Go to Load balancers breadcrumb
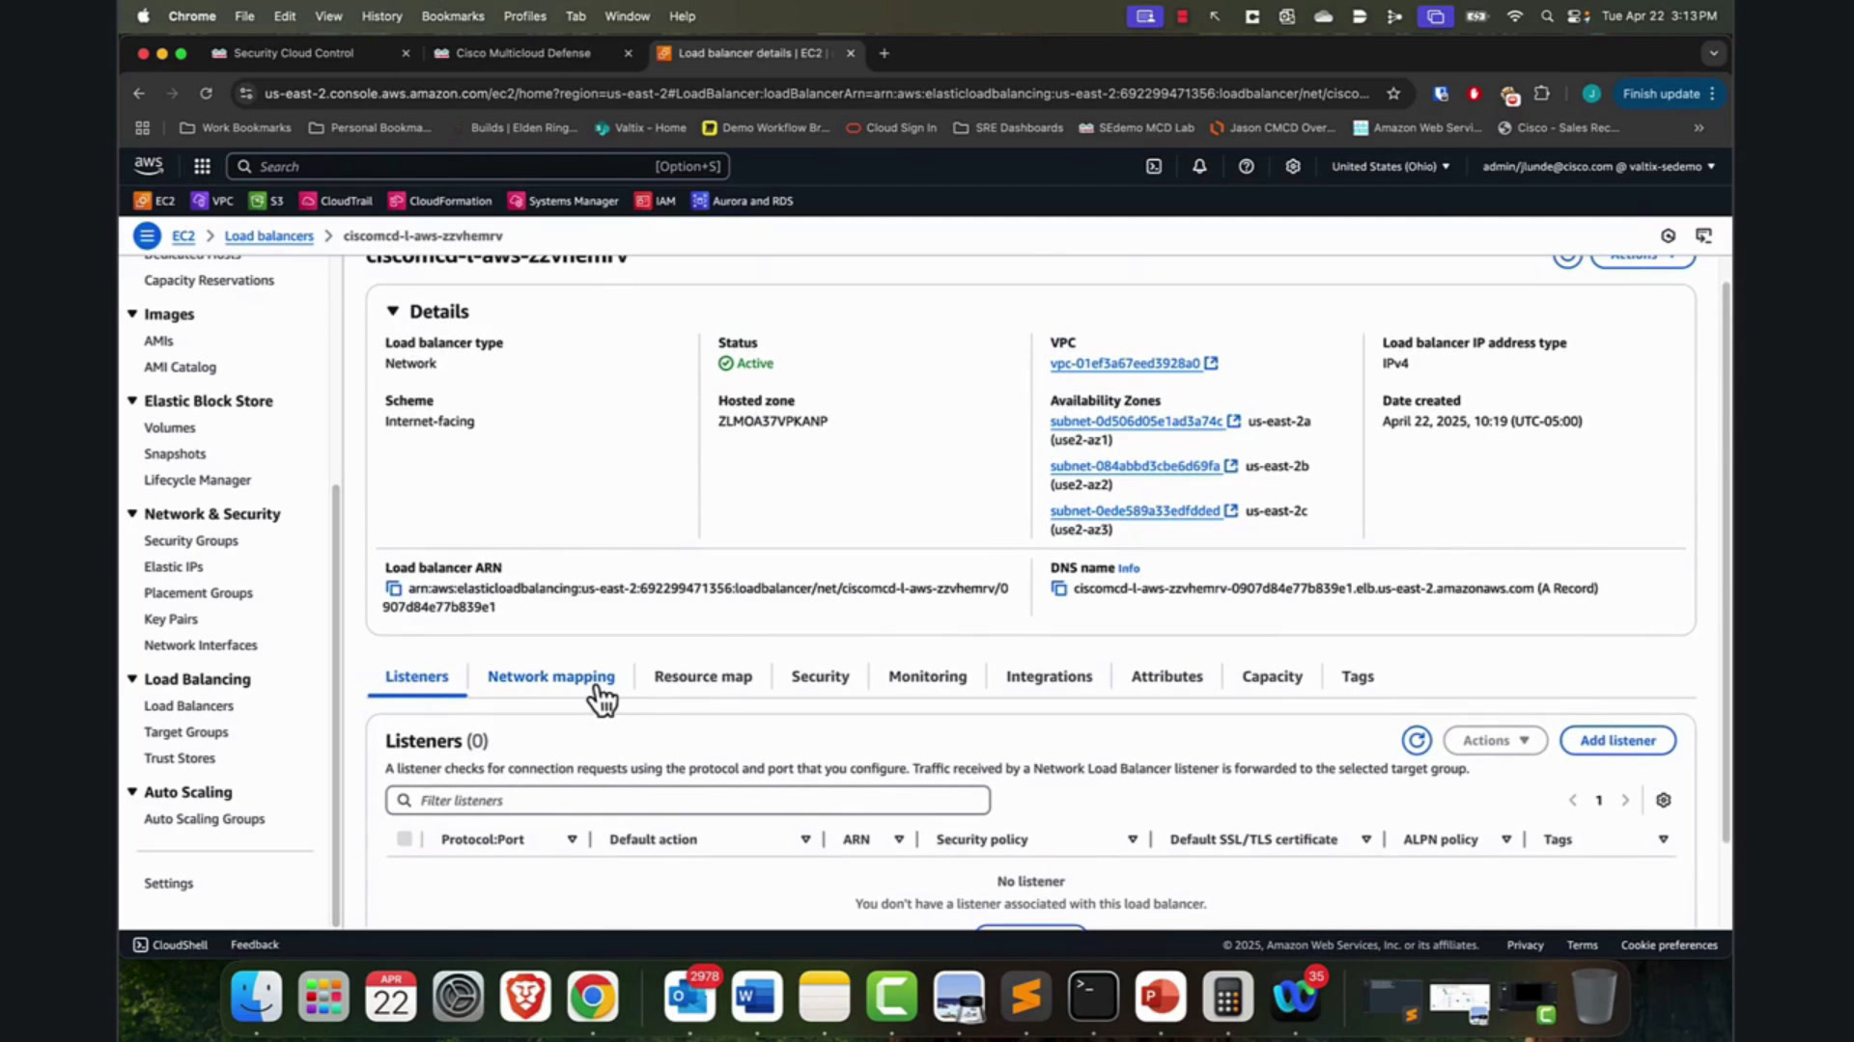1854x1042 pixels. (268, 235)
